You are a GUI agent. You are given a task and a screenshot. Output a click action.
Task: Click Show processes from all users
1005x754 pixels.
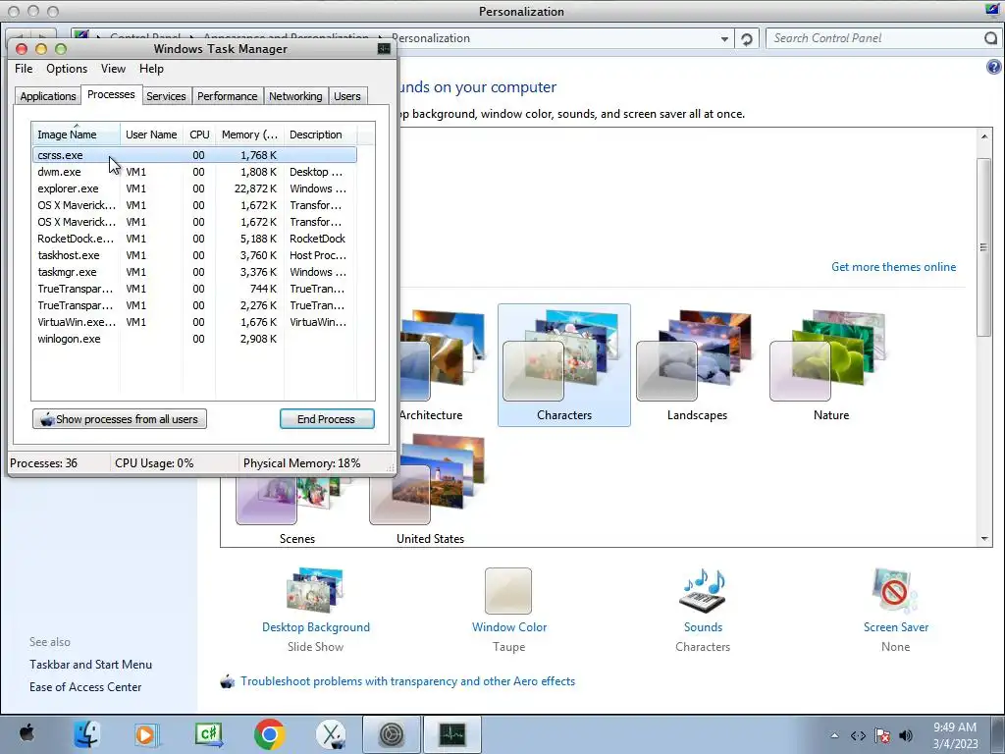pyautogui.click(x=120, y=419)
